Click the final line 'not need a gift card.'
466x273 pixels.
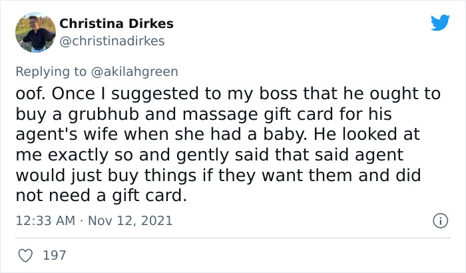click(100, 197)
